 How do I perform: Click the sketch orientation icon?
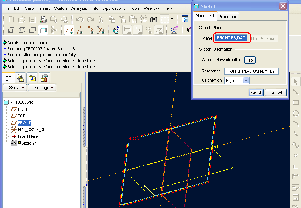click(x=116, y=30)
